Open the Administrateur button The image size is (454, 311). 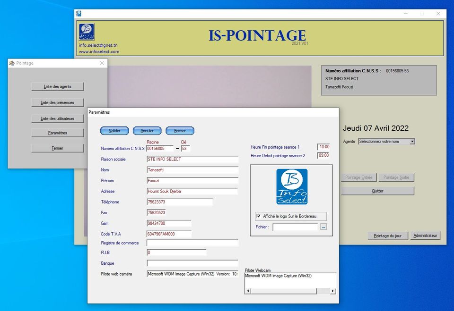point(425,235)
